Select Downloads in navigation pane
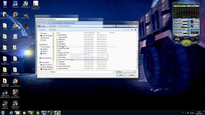Viewport: 205px width, 115px height. (45, 38)
